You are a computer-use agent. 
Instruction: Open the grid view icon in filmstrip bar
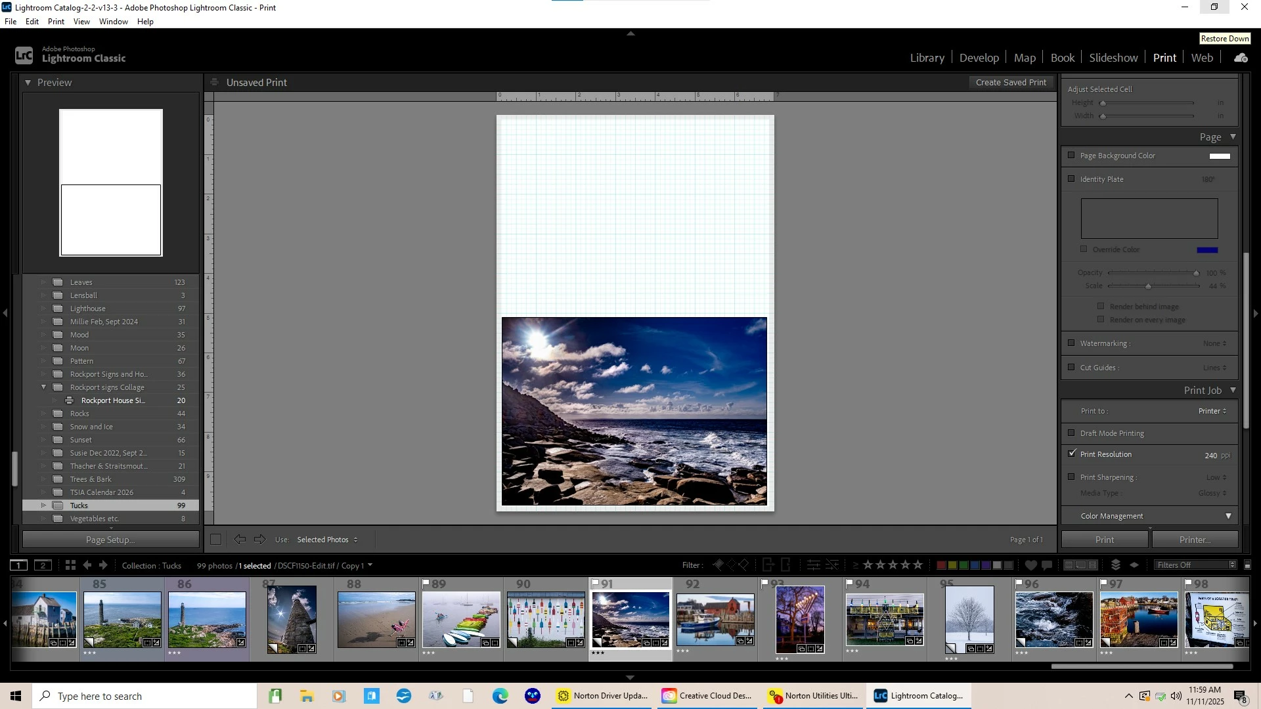[70, 565]
